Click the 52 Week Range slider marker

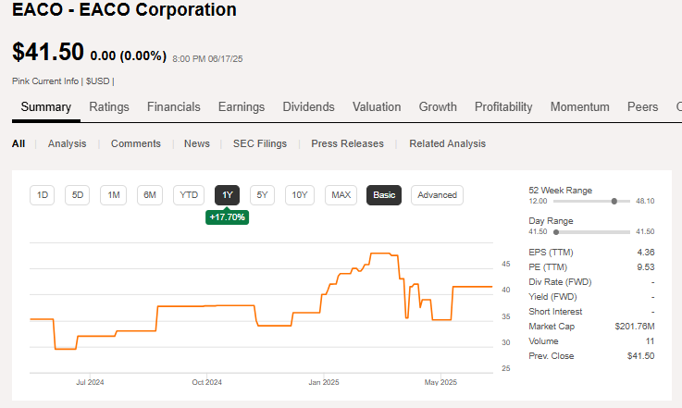coord(614,201)
